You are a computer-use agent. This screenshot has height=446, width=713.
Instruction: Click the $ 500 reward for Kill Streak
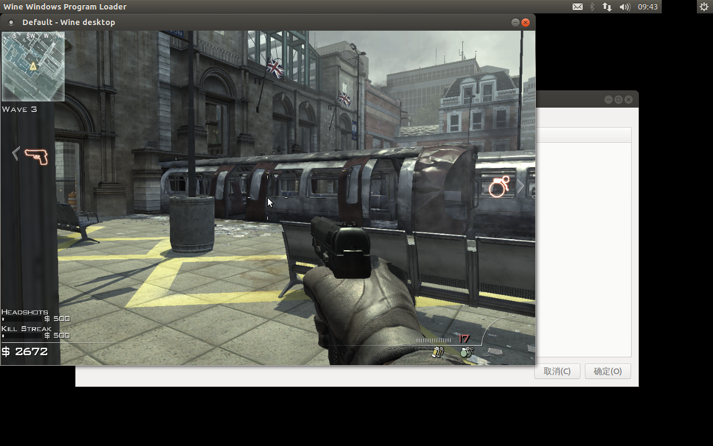[57, 336]
